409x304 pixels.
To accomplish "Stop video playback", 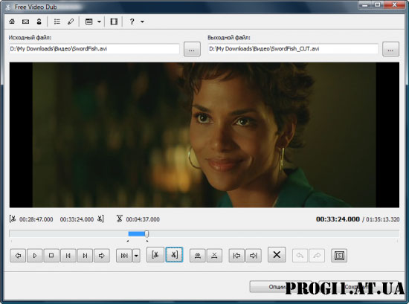I will 51,256.
